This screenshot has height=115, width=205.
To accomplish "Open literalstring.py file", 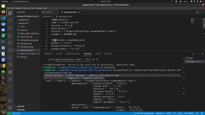I will pyautogui.click(x=27, y=47).
